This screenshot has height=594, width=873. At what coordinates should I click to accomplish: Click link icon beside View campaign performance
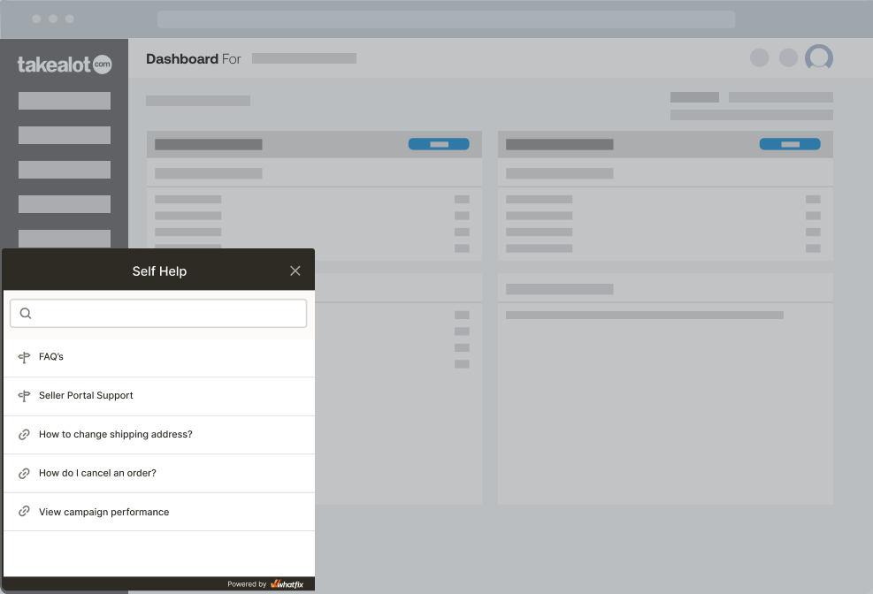24,512
